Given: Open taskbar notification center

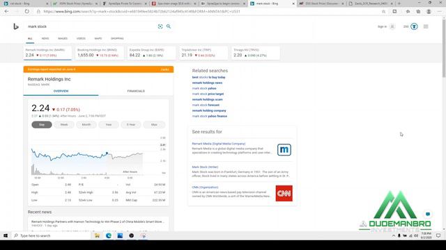Looking at the screenshot, I should click(x=438, y=235).
